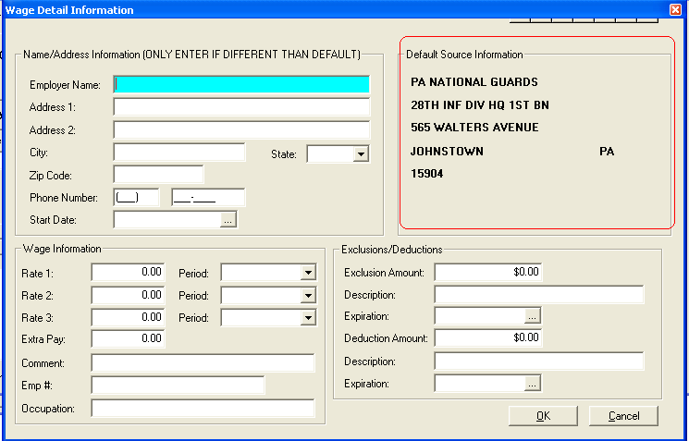The width and height of the screenshot is (689, 441).
Task: Expand the State dropdown
Action: click(x=361, y=154)
